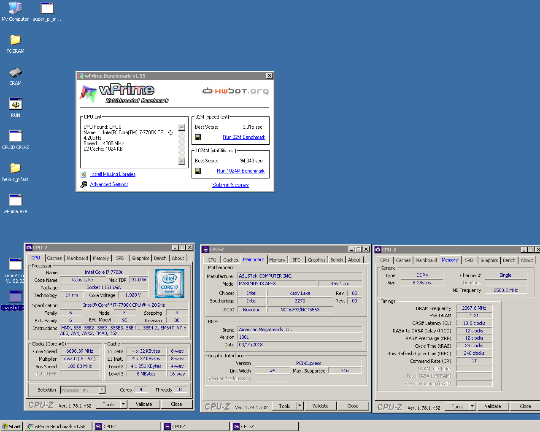Switch to wPrime Benchmark taskbar button

[58, 427]
